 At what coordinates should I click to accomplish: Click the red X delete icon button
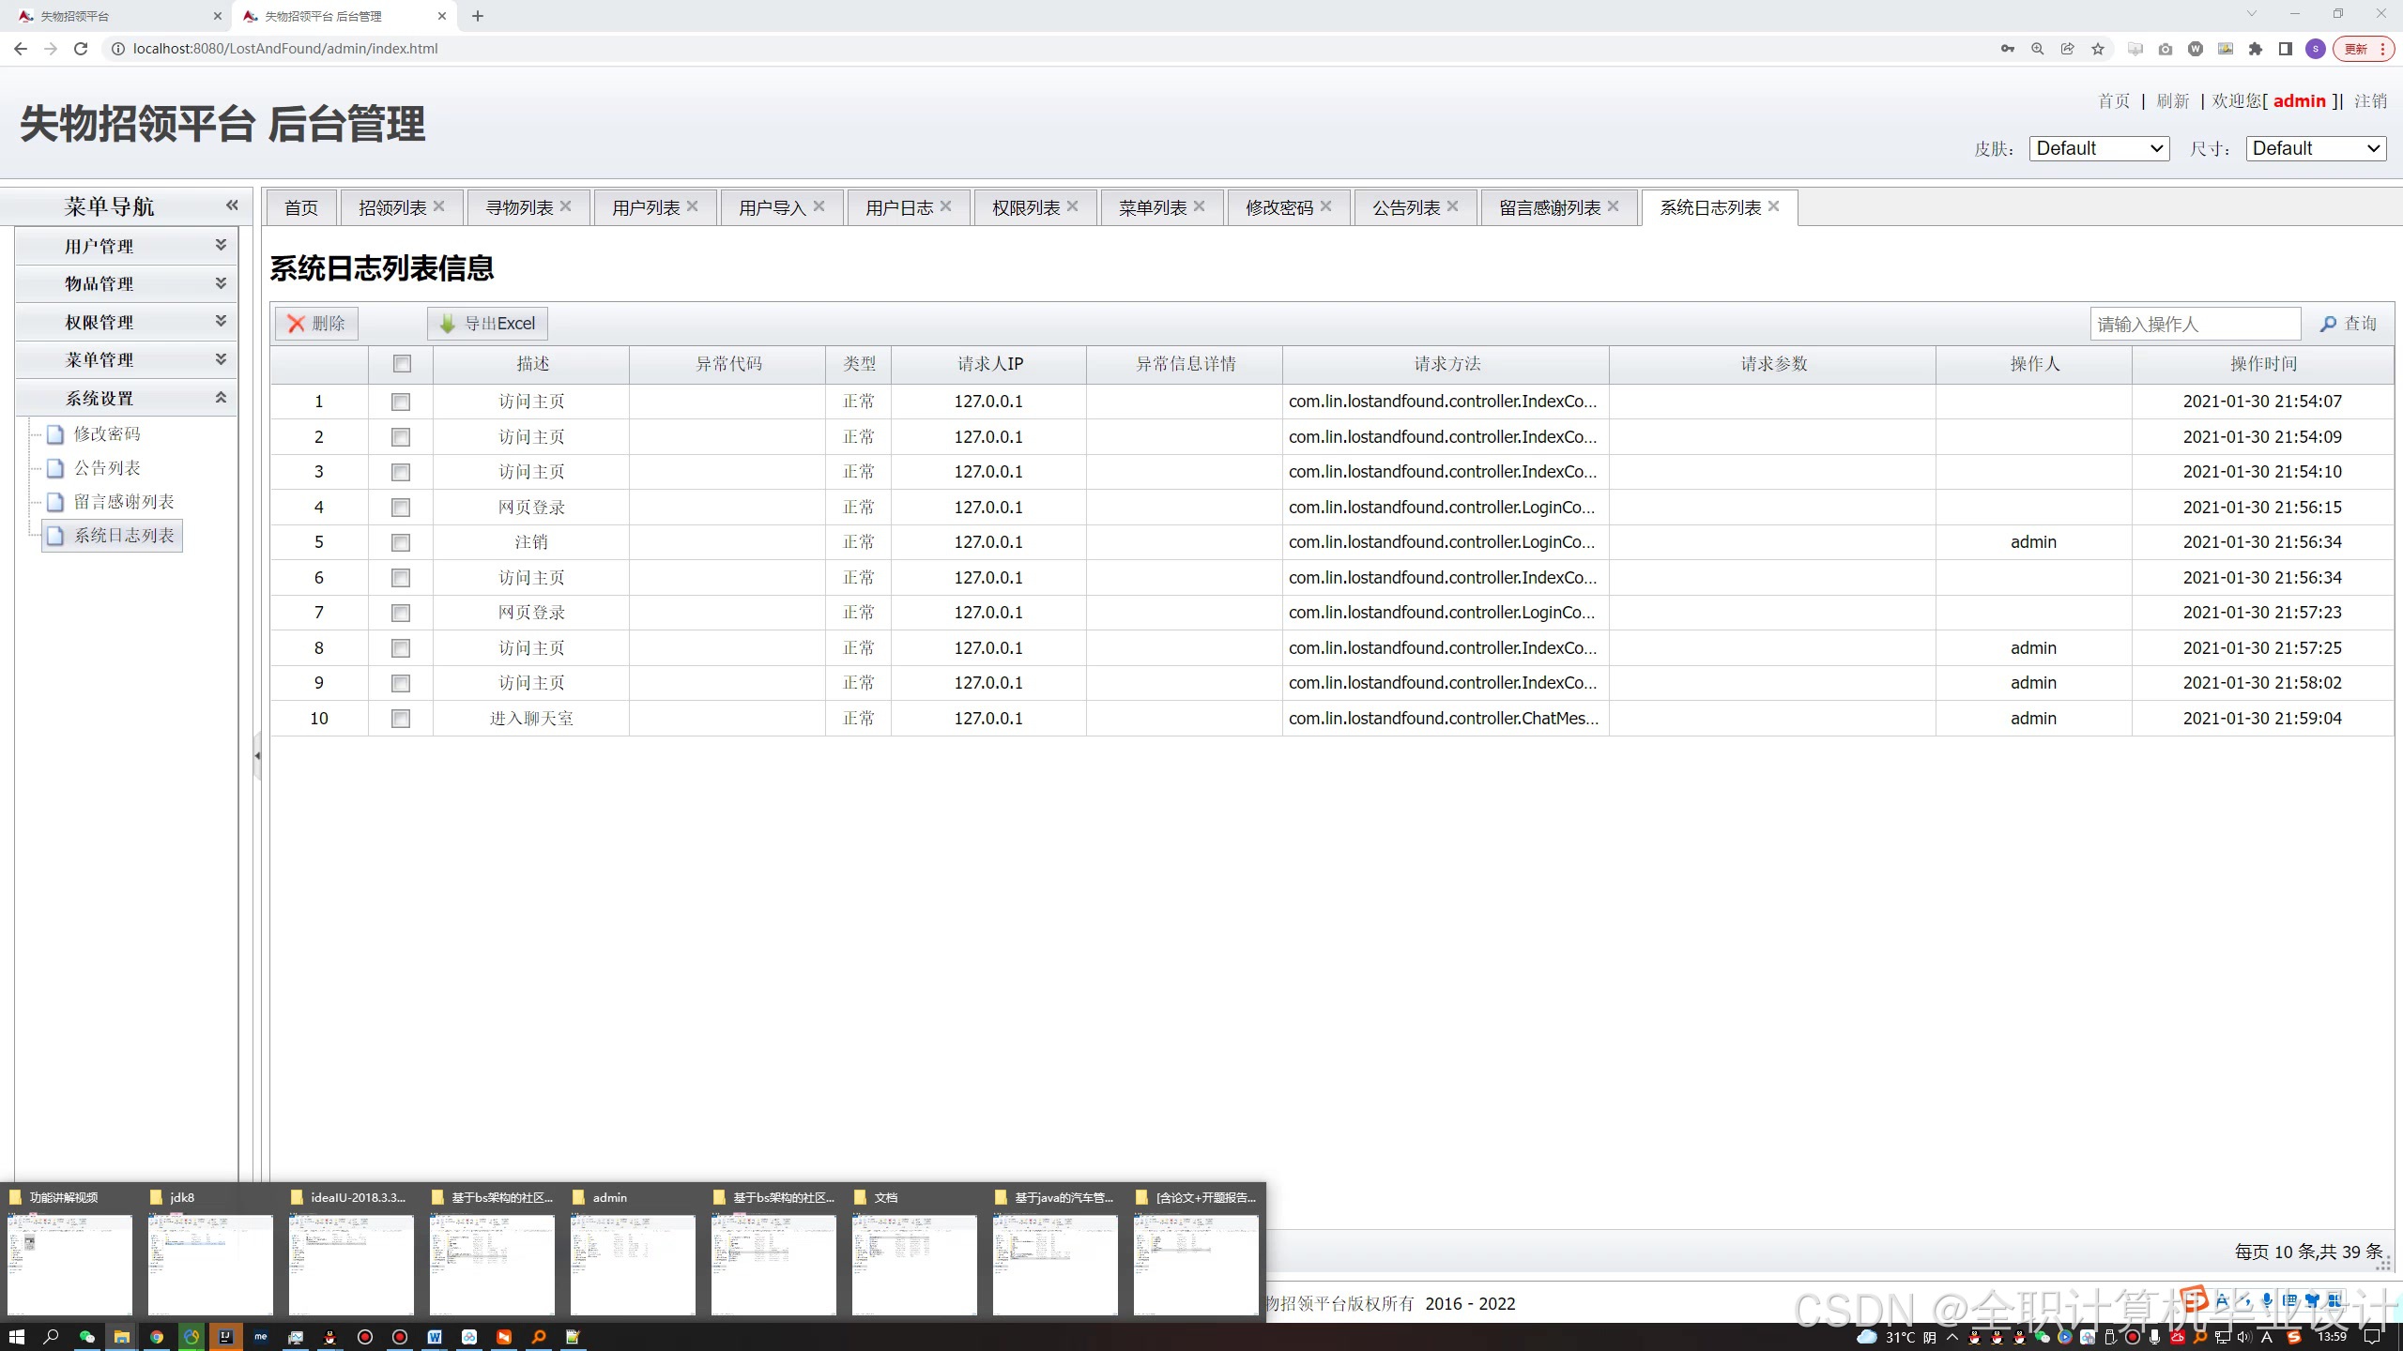pyautogui.click(x=297, y=324)
